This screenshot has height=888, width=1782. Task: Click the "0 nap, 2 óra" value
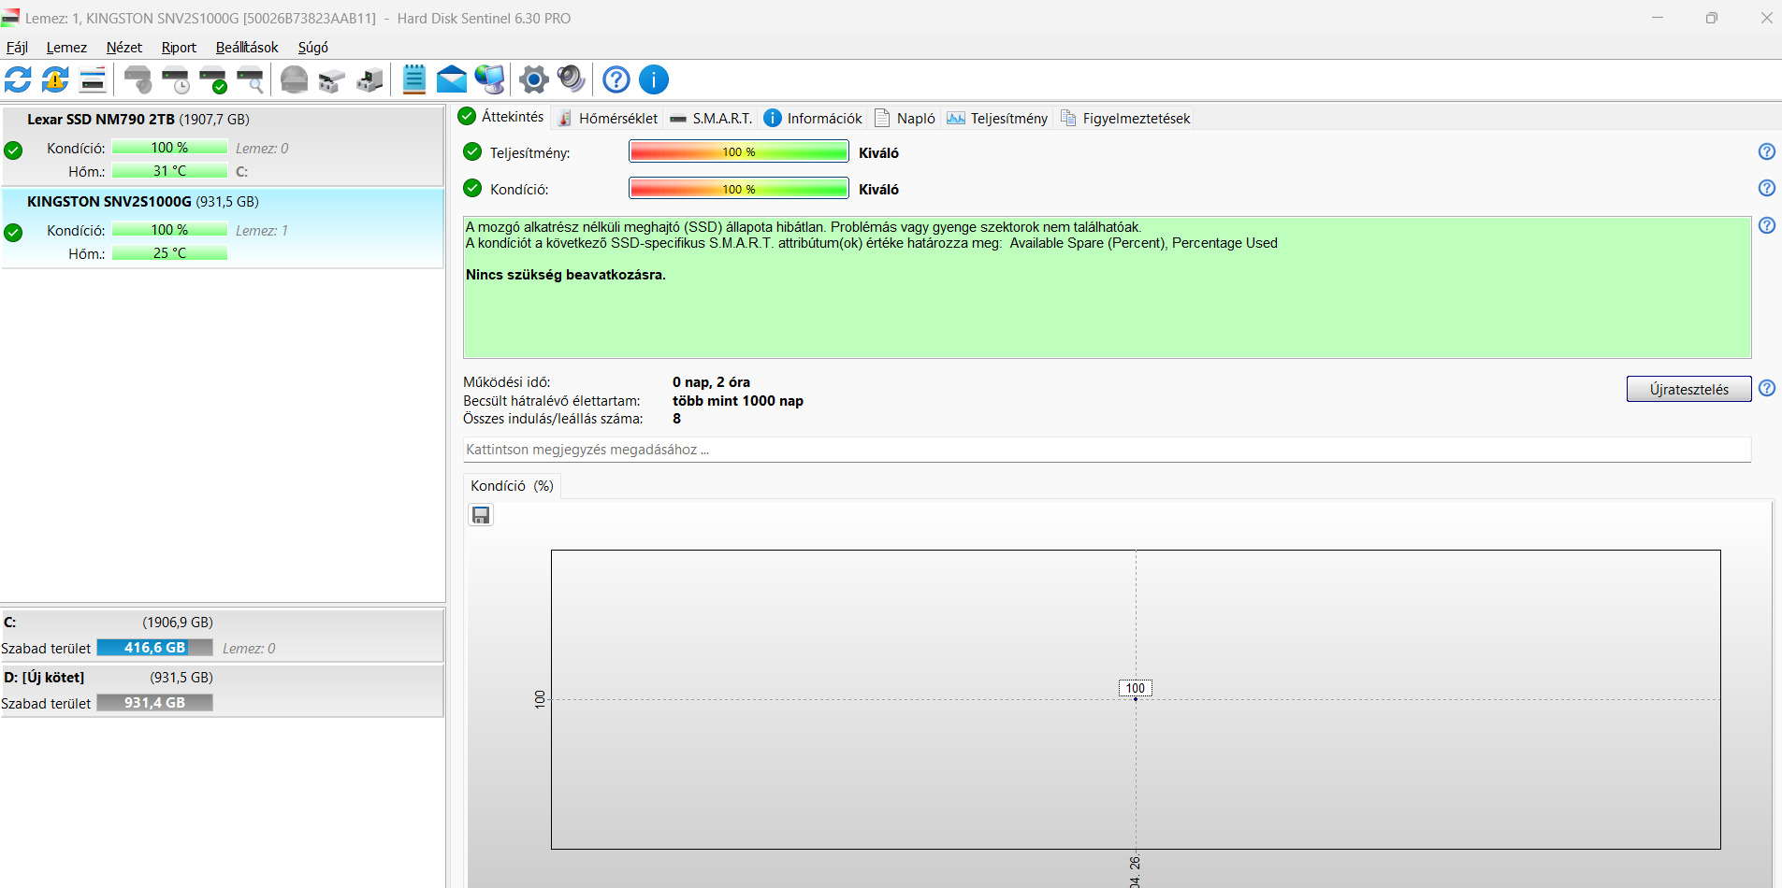[711, 382]
